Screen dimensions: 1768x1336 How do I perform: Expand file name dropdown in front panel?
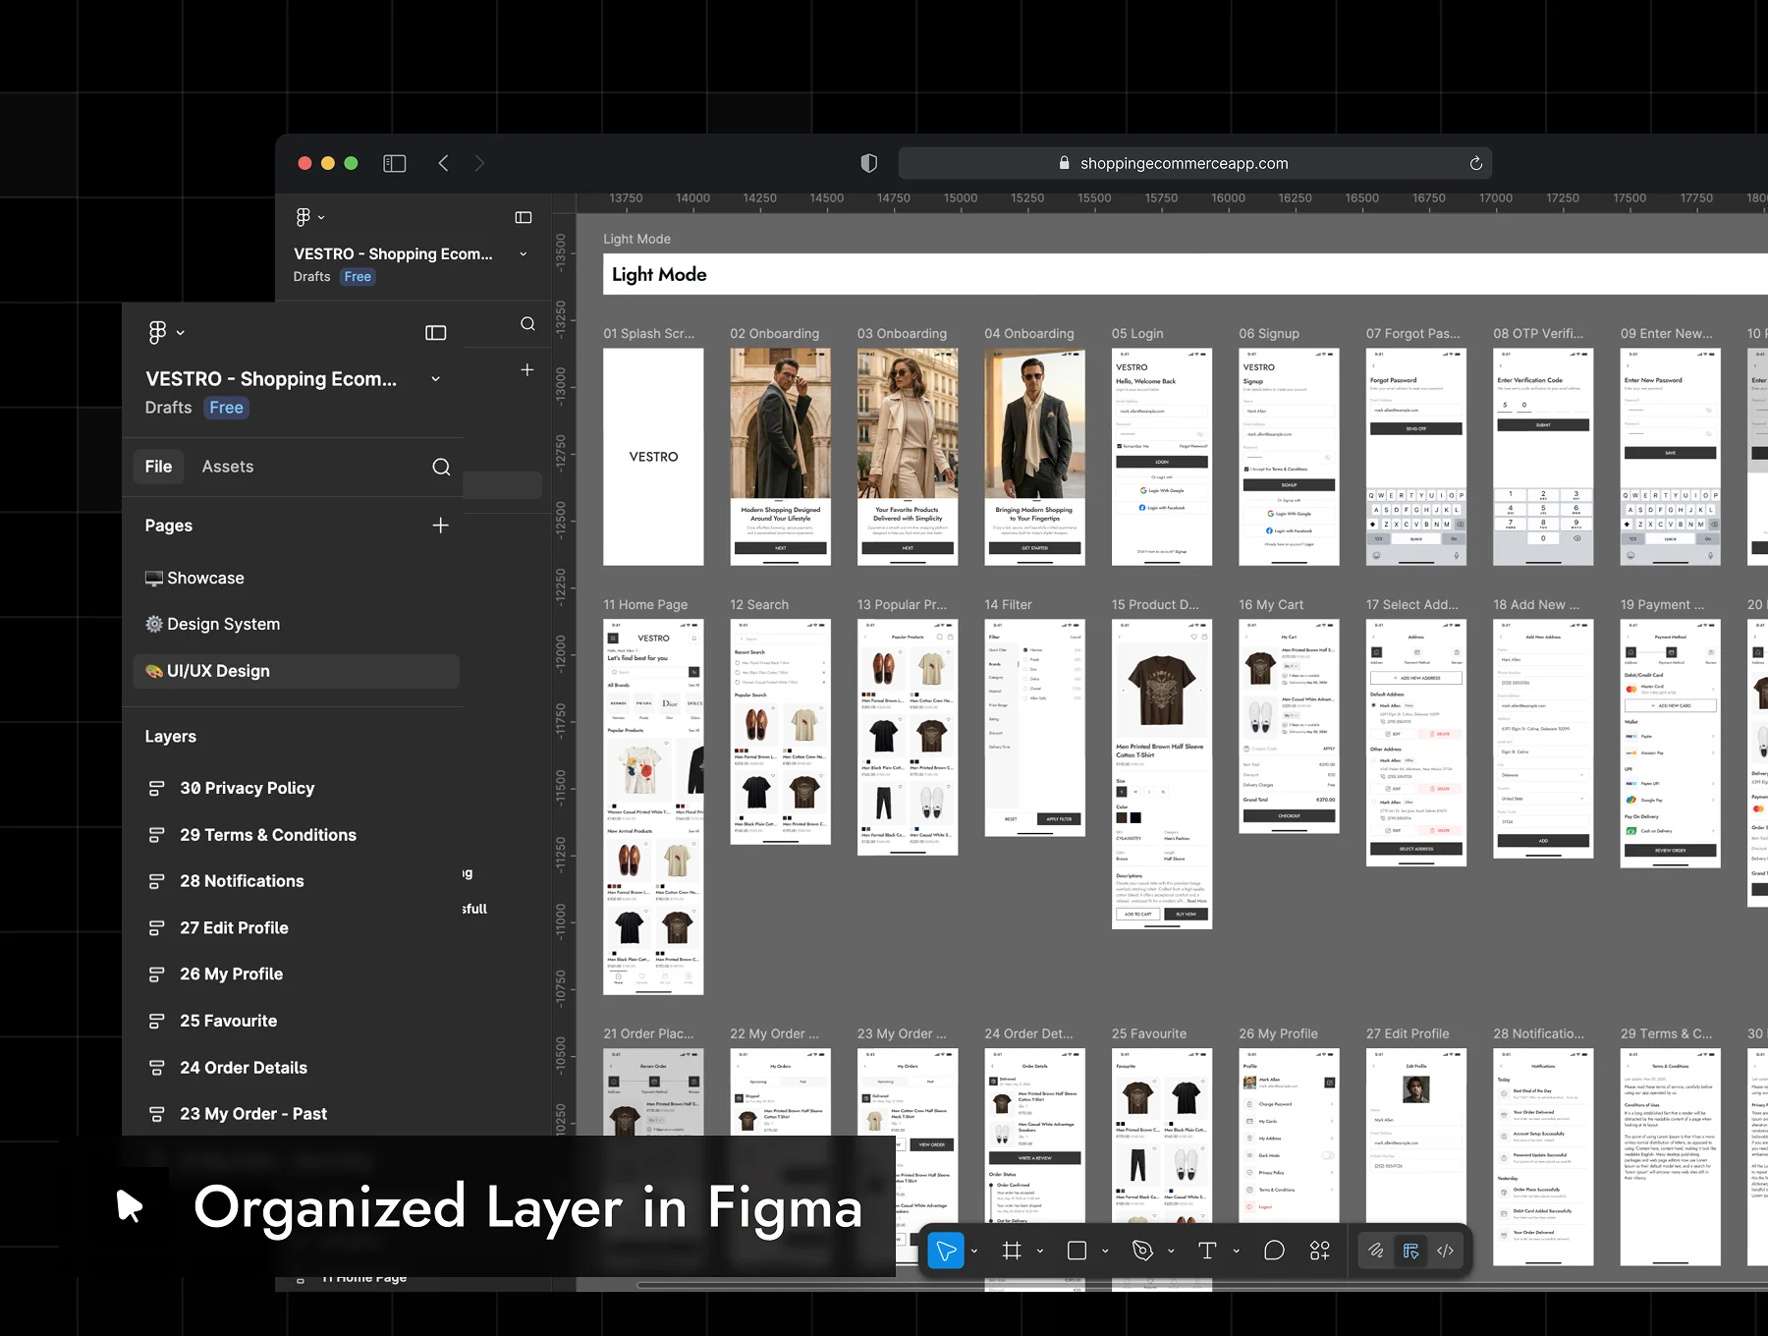(x=435, y=379)
